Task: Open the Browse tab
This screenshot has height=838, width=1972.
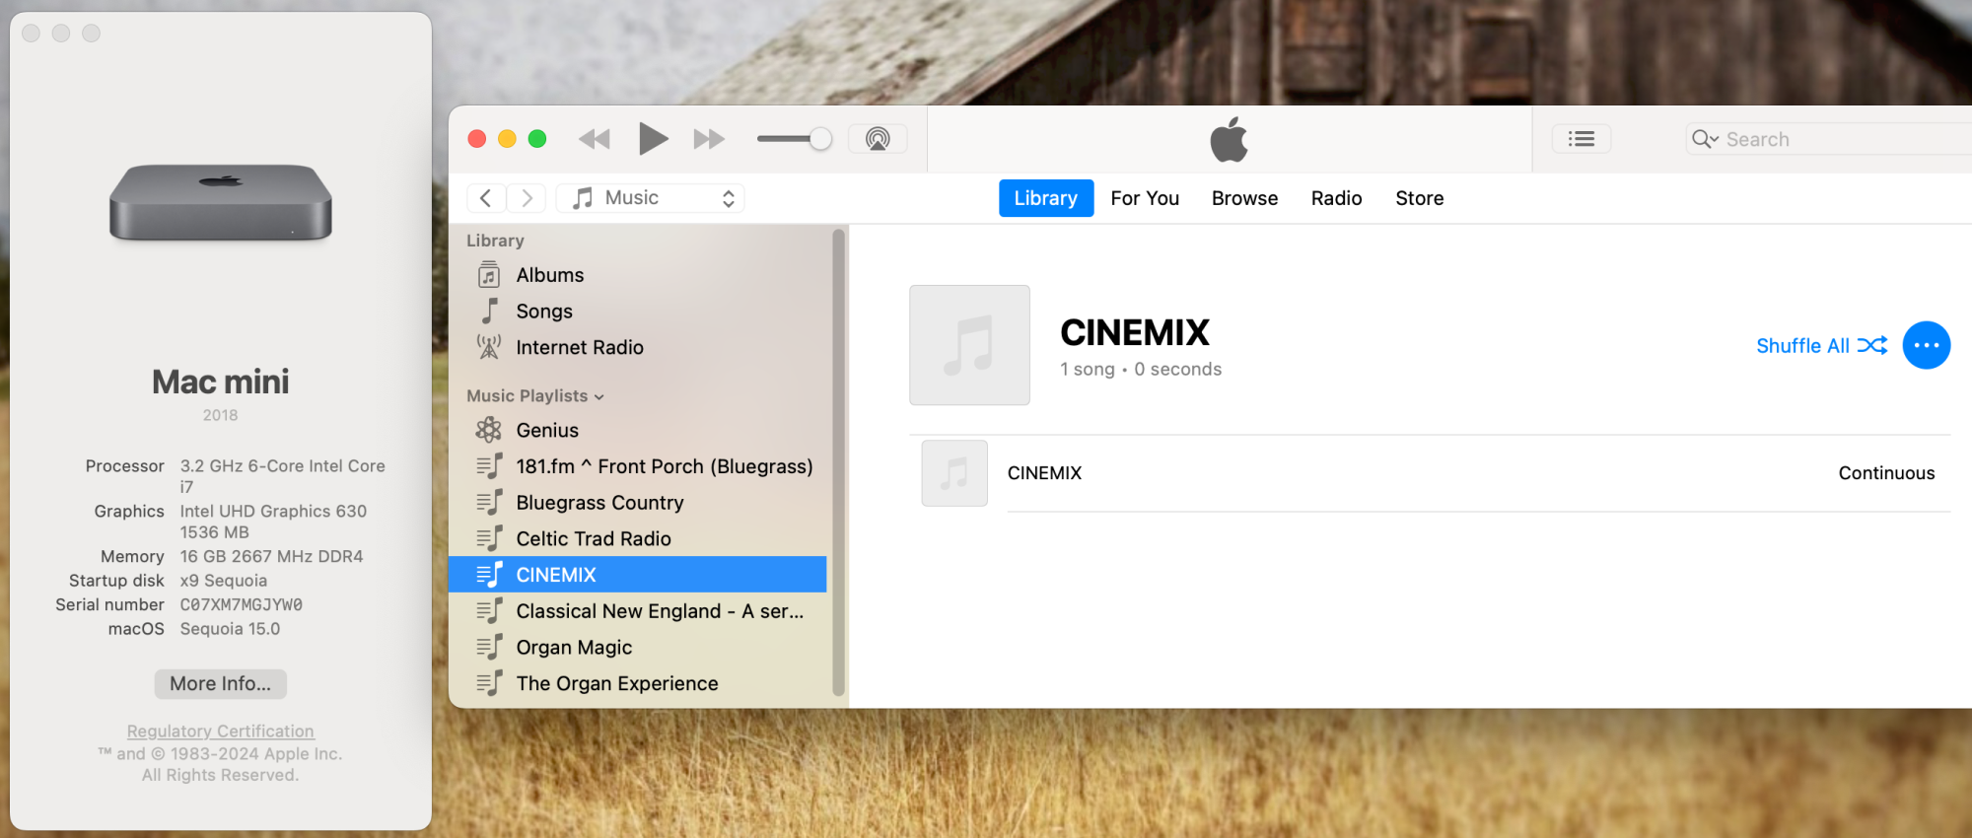Action: (x=1244, y=198)
